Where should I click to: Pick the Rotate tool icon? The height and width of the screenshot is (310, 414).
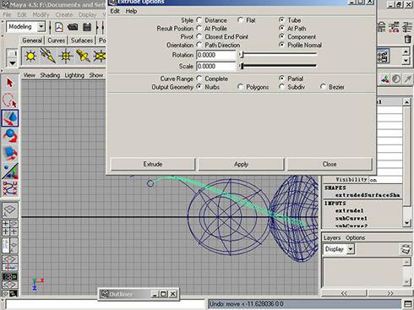10,135
